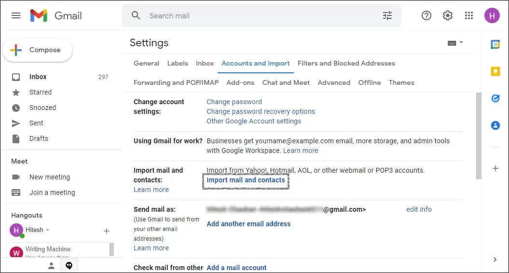Open the Support help icon
This screenshot has height=273, width=509.
pos(426,15)
